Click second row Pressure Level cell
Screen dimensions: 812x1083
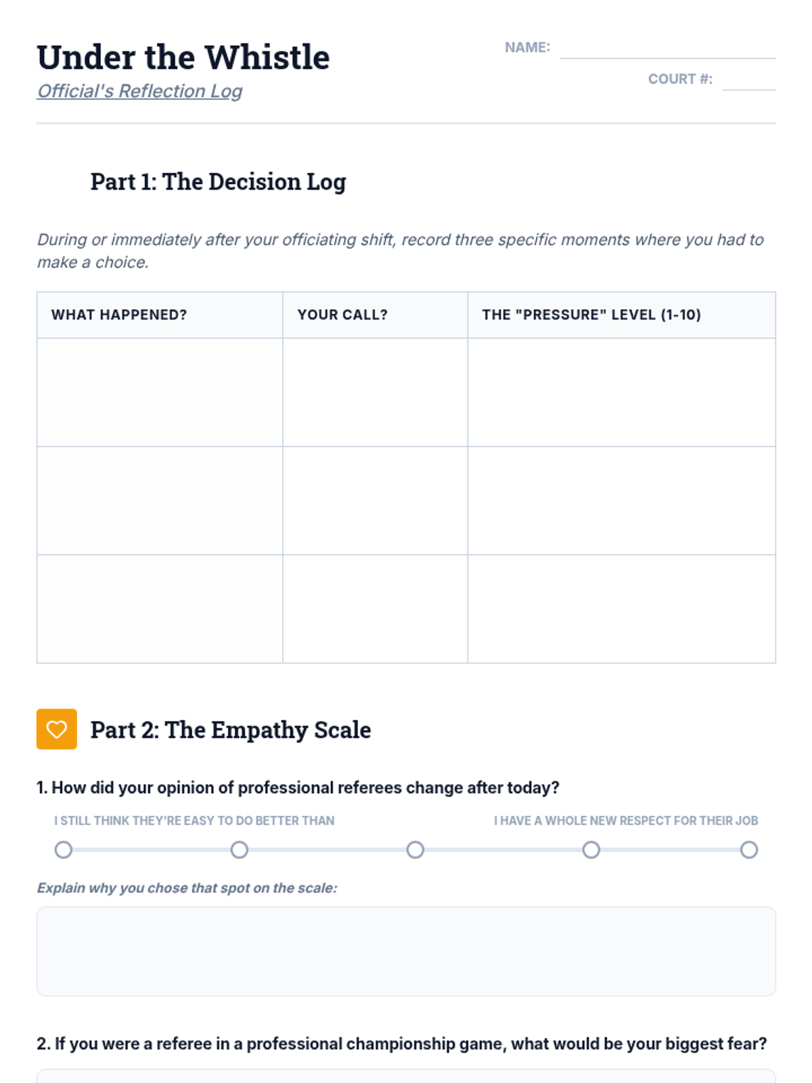click(621, 501)
